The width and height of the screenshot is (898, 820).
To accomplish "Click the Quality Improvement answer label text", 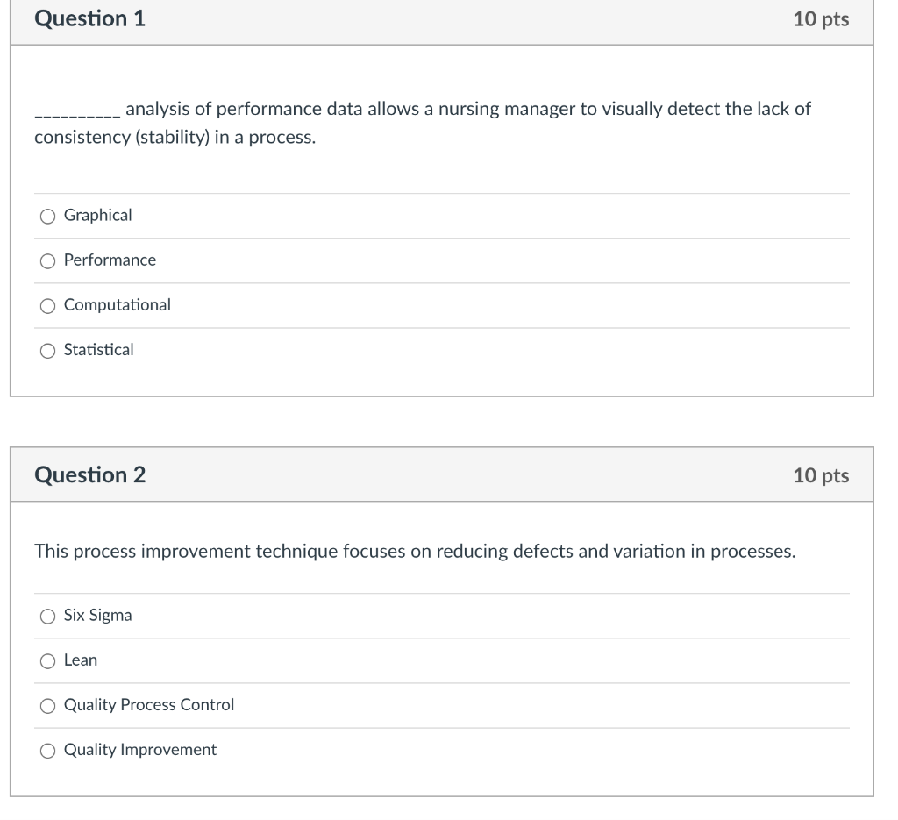I will (x=139, y=750).
